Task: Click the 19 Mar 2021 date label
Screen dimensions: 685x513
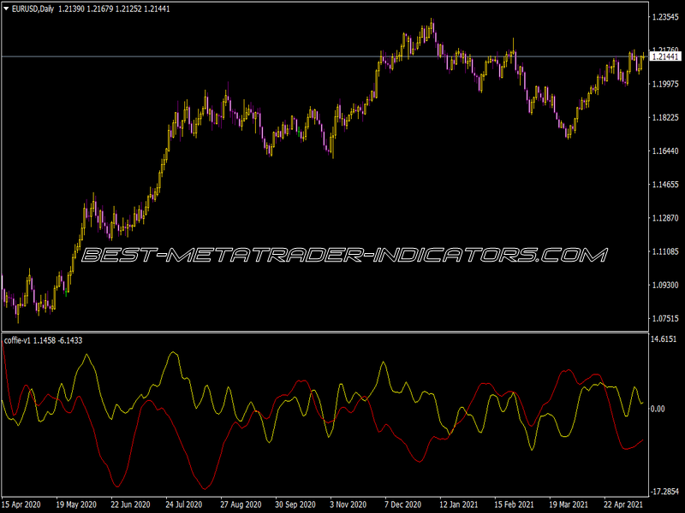Action: [569, 504]
